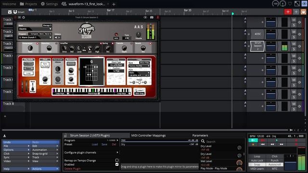Viewport: 308px width, 173px height.
Task: Toggle the eye icon in plugin window header
Action: [145, 17]
